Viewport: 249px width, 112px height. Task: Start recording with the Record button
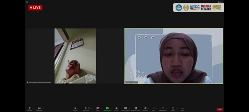[116, 109]
